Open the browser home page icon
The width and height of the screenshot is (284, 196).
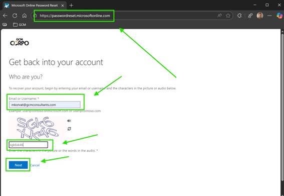point(25,16)
